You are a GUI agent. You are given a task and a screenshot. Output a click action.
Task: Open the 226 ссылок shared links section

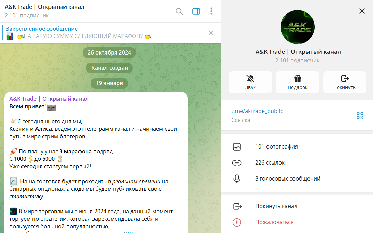tap(270, 163)
